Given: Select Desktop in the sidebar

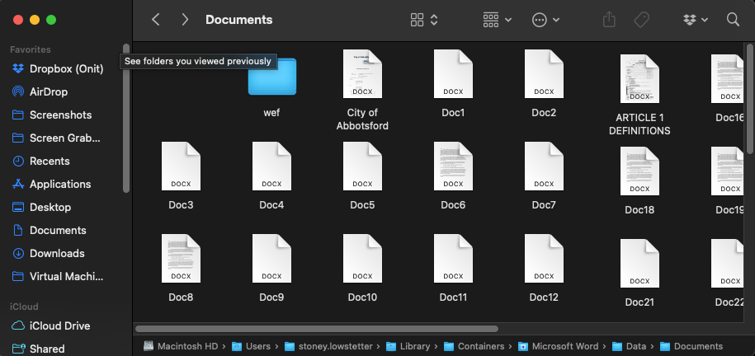Looking at the screenshot, I should point(41,208).
